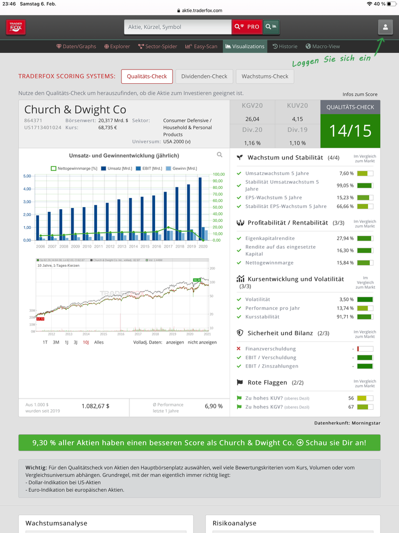Toggle the Gewinn [Mrd.] legend entry
Screen dimensions: 399x533
tap(182, 168)
